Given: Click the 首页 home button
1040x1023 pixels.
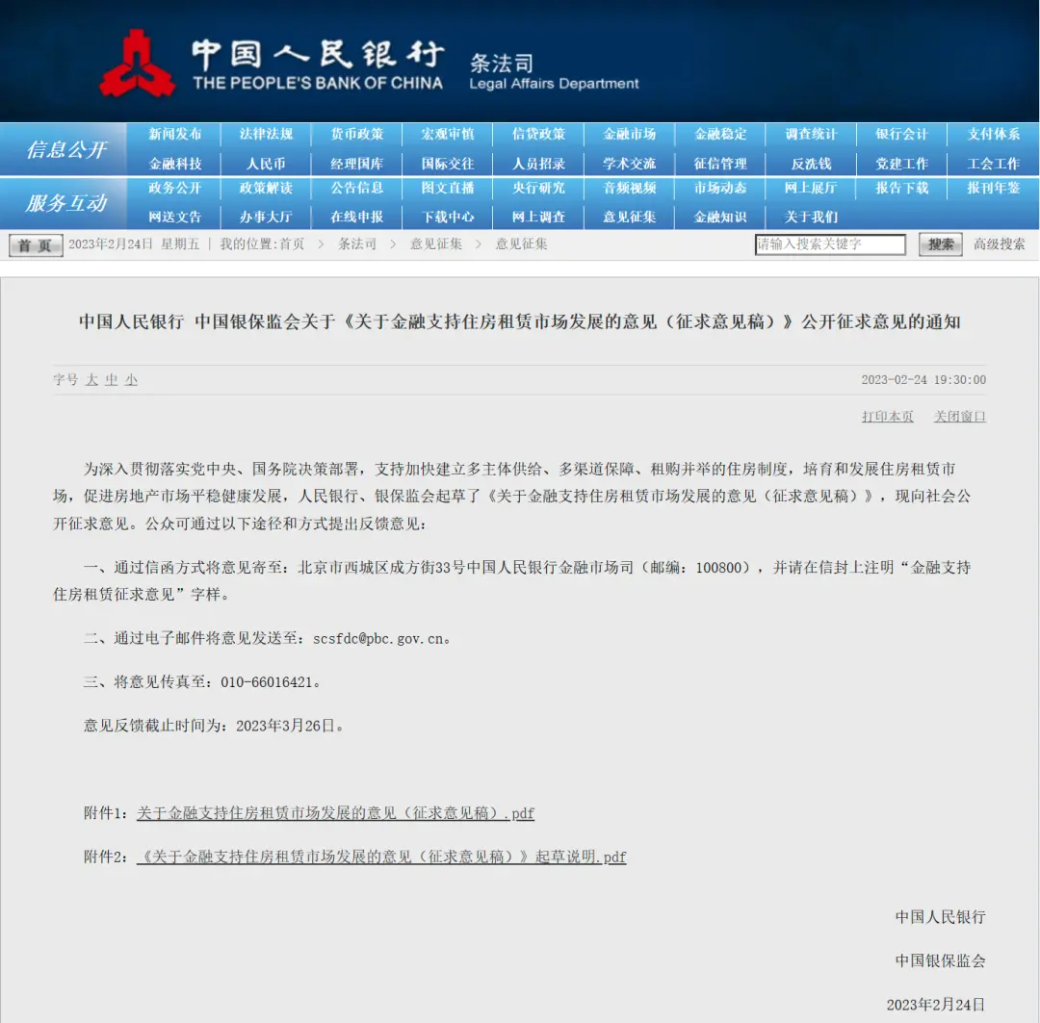Looking at the screenshot, I should pos(36,245).
